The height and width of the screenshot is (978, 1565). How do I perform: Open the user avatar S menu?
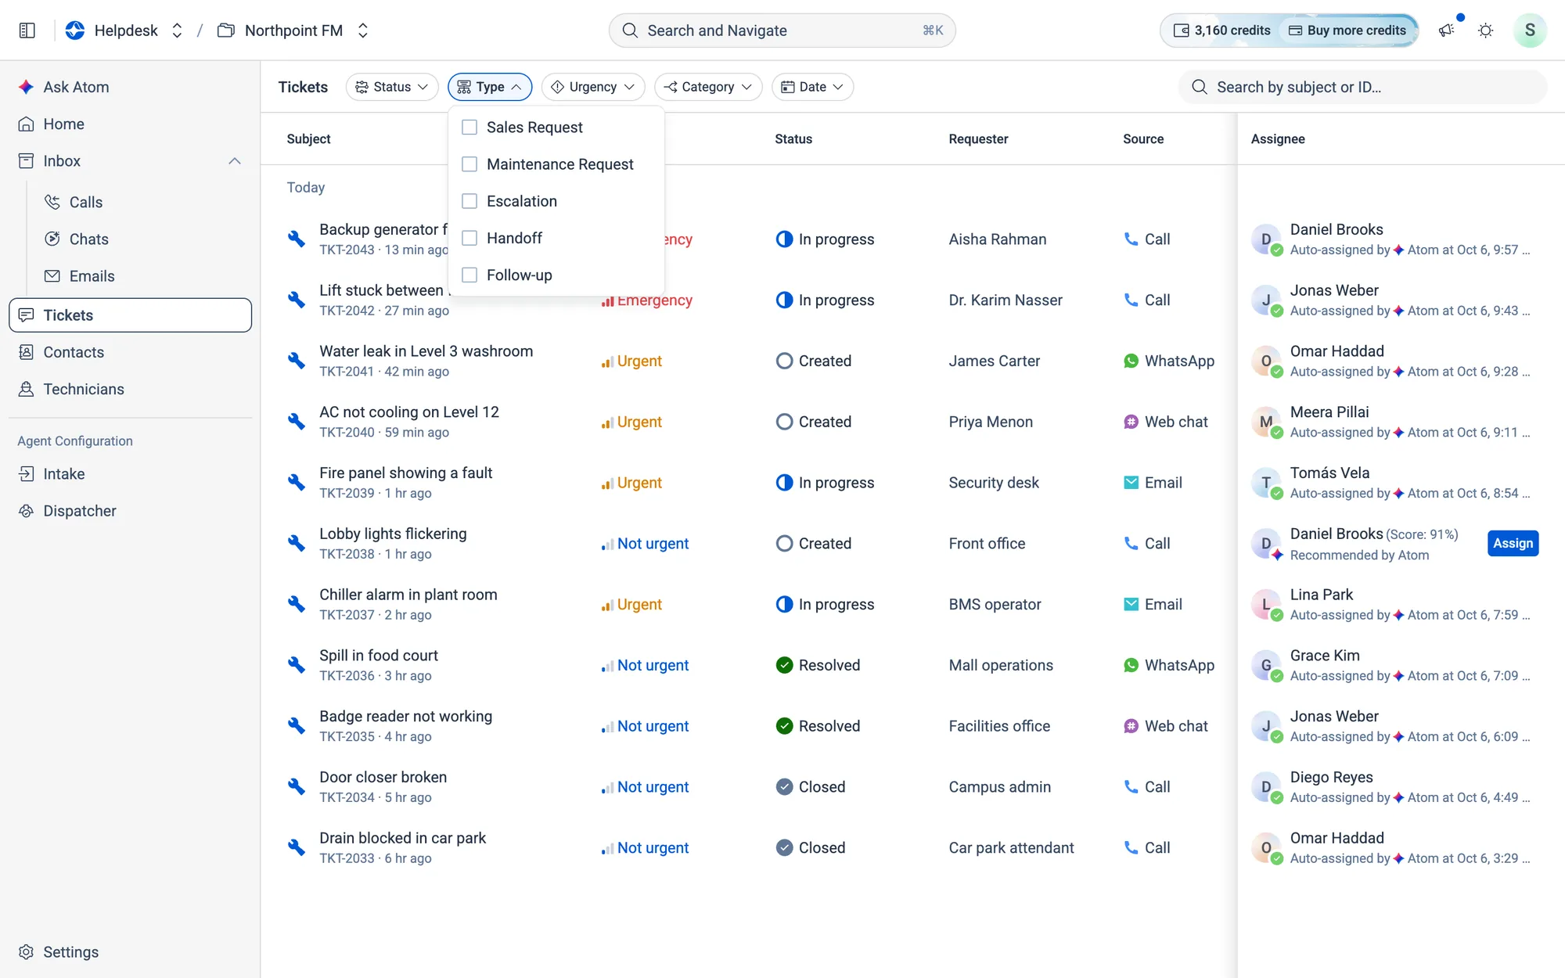[x=1529, y=31]
